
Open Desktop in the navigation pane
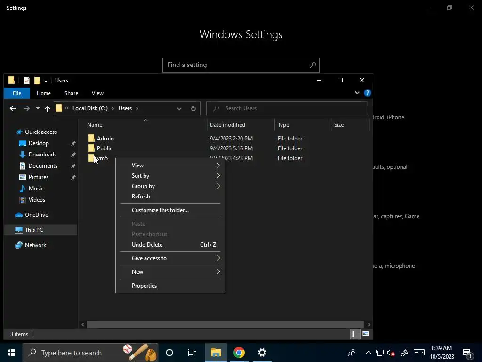tap(39, 143)
